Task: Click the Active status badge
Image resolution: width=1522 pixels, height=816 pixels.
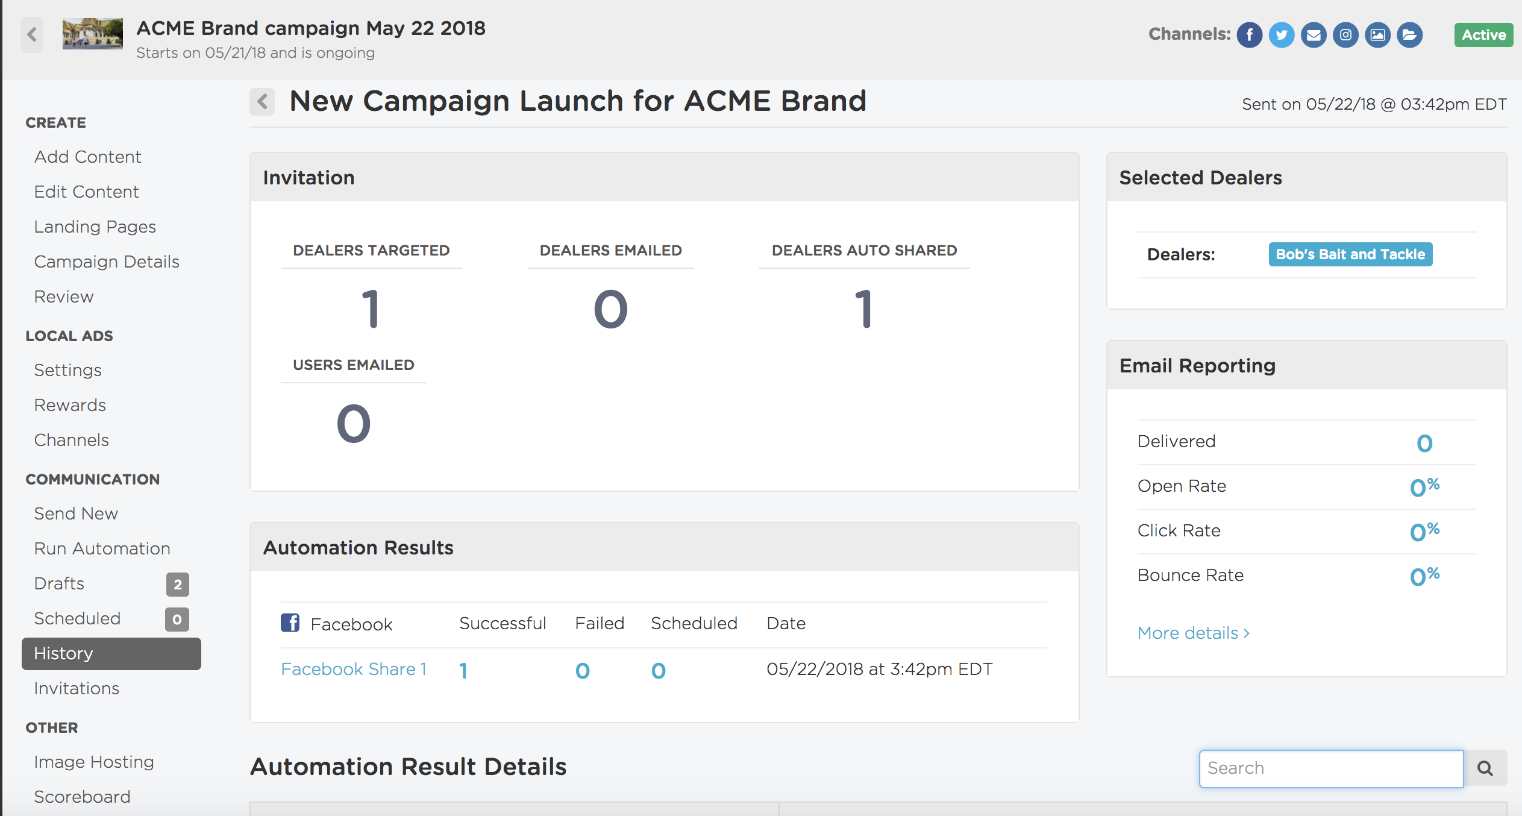Action: (x=1483, y=35)
